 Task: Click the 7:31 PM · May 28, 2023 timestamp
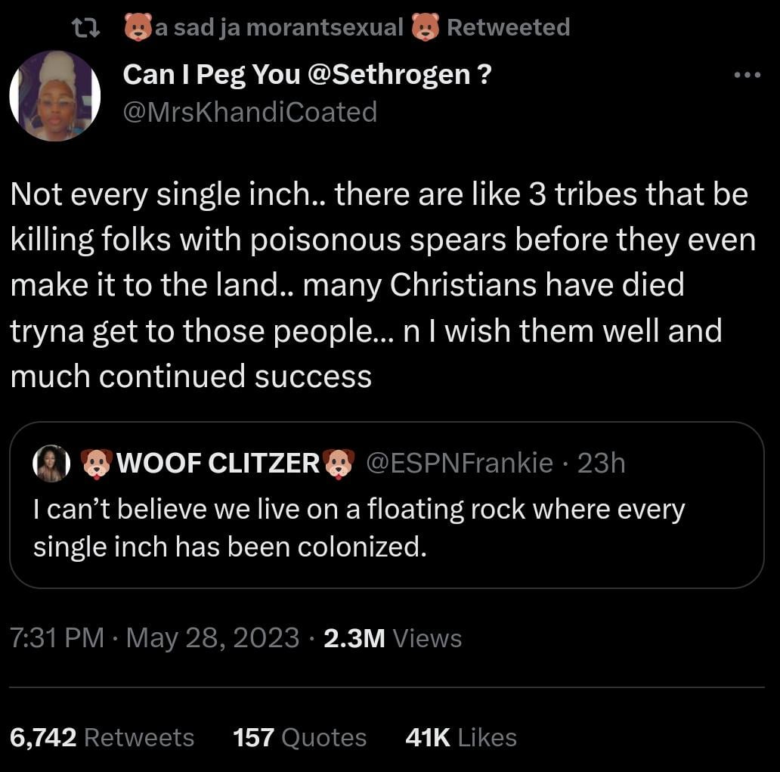[155, 638]
